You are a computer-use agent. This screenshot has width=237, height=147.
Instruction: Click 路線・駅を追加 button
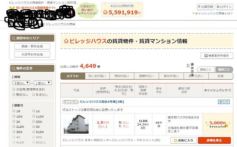[32, 46]
